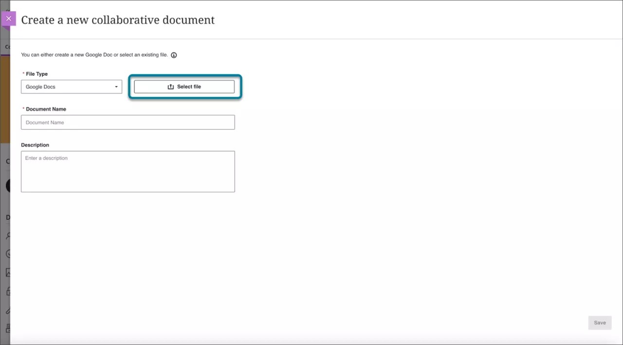Click the dropdown arrow next to Google Docs
The image size is (623, 345).
point(116,86)
